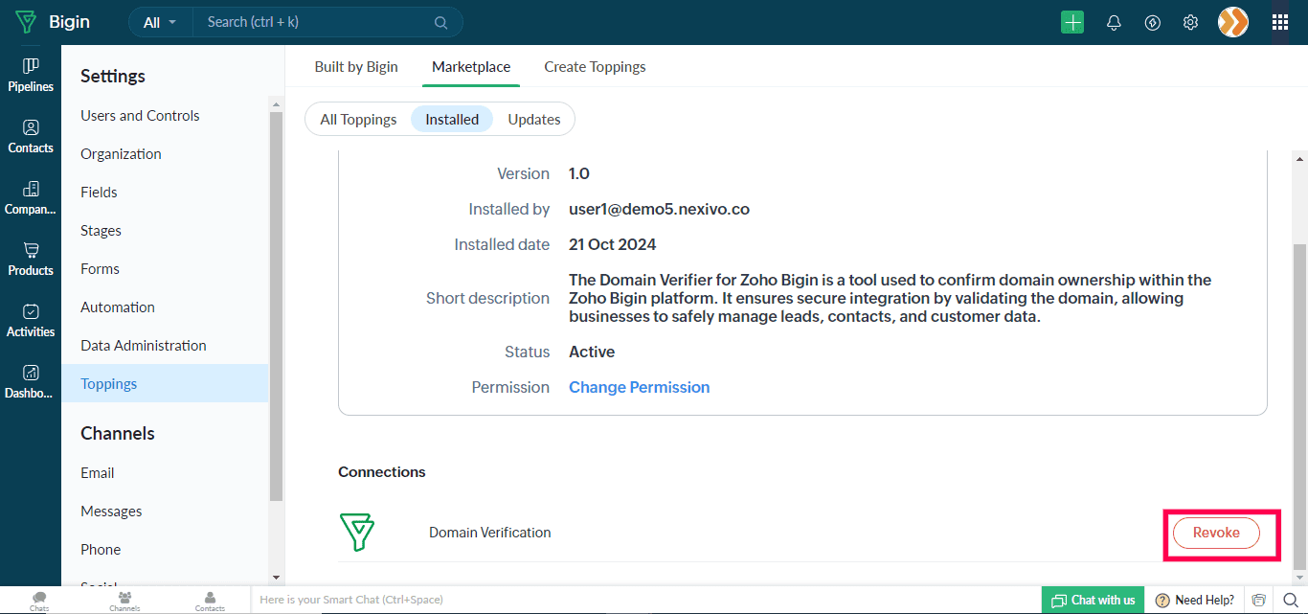Click the search icon in the bottom bar
Image resolution: width=1308 pixels, height=614 pixels.
coord(1291,601)
